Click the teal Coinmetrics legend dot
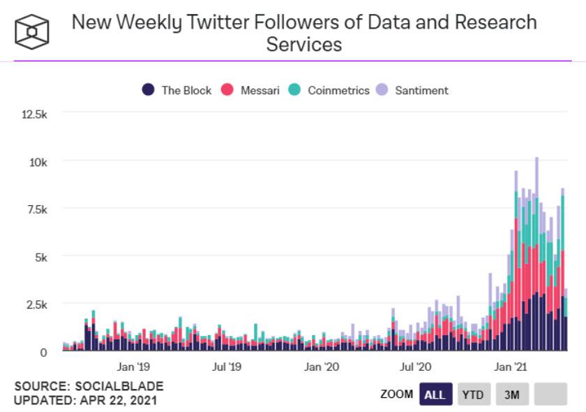The height and width of the screenshot is (412, 586). (x=294, y=90)
